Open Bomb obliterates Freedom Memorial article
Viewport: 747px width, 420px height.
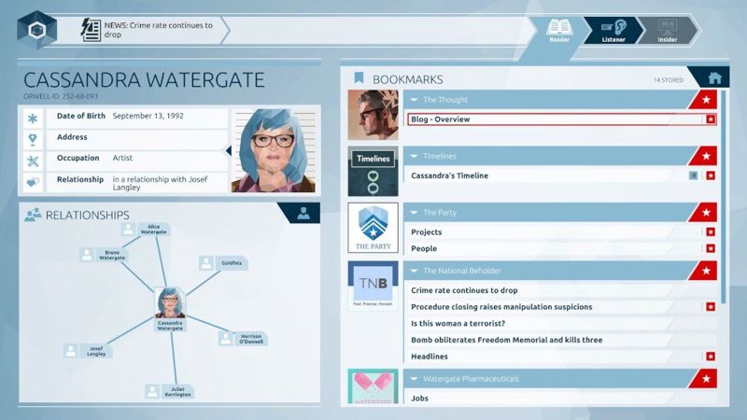pyautogui.click(x=562, y=340)
